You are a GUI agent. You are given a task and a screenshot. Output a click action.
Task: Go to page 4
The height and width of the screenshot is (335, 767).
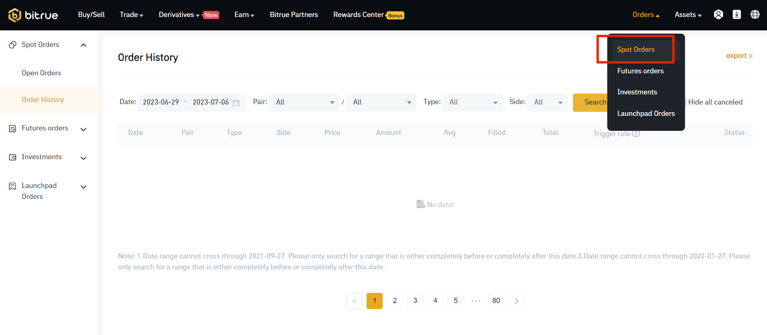[x=435, y=301]
